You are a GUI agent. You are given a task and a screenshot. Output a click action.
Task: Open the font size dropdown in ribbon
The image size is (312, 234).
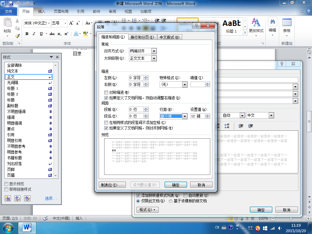coord(65,23)
